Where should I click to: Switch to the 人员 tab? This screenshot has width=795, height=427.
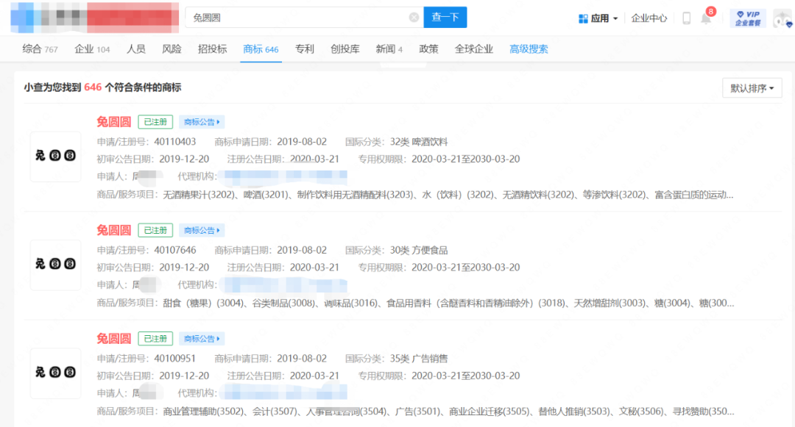coord(136,49)
